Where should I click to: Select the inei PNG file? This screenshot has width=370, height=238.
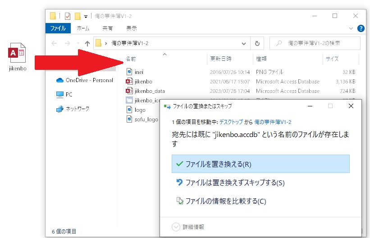tap(139, 72)
